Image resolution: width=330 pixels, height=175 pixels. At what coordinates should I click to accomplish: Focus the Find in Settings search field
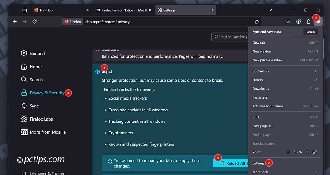230,37
